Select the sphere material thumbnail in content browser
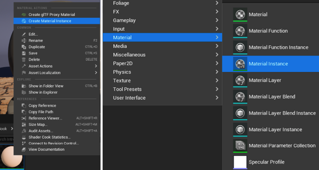Screen dimensions: 319x170 click(12, 157)
